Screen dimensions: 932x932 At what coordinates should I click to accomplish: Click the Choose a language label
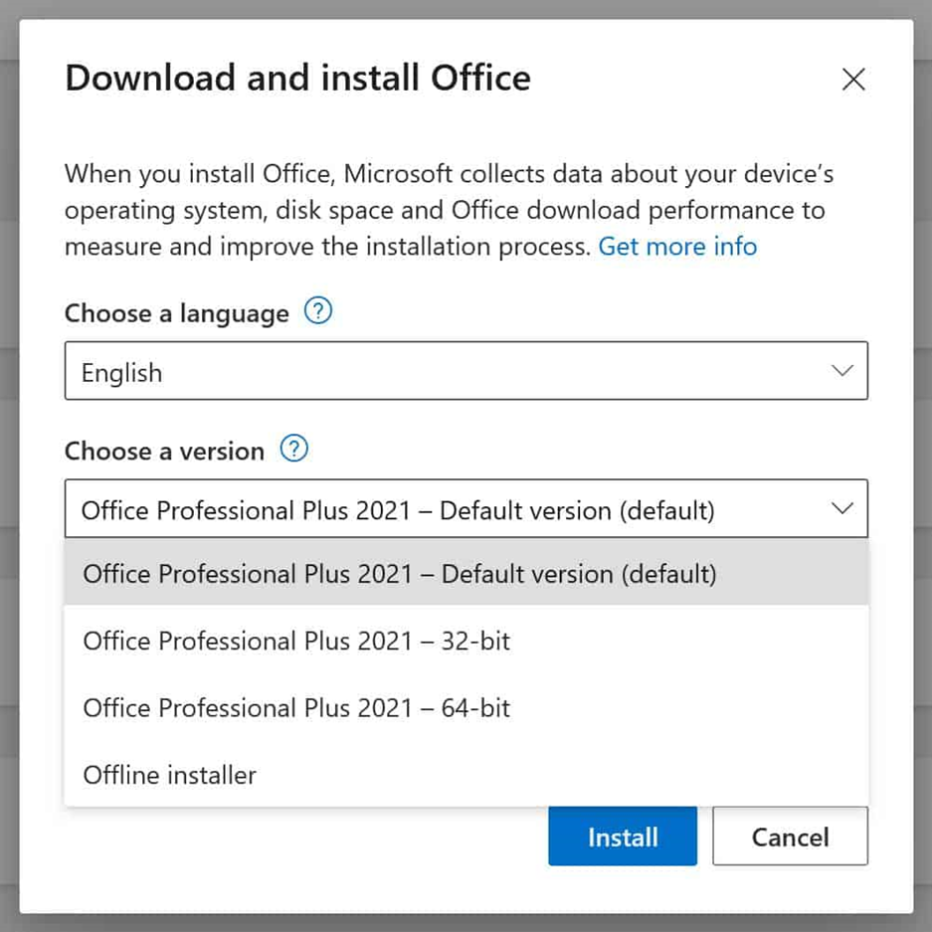(176, 313)
